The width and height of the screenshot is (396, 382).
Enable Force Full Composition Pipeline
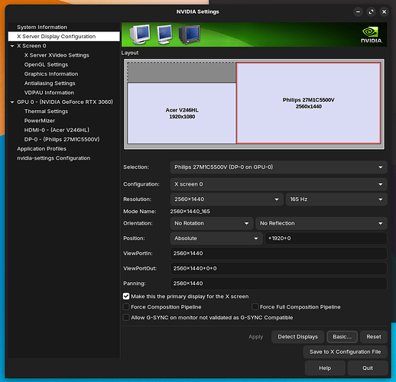tap(255, 307)
